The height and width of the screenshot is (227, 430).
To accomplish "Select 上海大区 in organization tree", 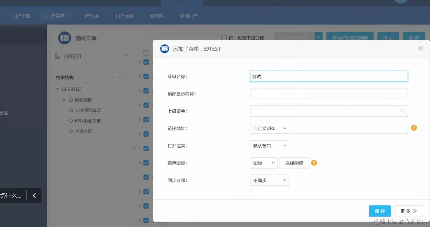I will pyautogui.click(x=84, y=131).
